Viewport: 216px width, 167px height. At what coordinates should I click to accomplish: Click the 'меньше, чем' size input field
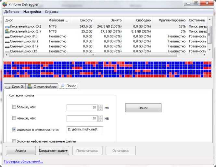[x=82, y=118]
